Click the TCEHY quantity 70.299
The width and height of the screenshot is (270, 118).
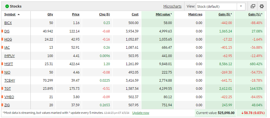coord(48,81)
